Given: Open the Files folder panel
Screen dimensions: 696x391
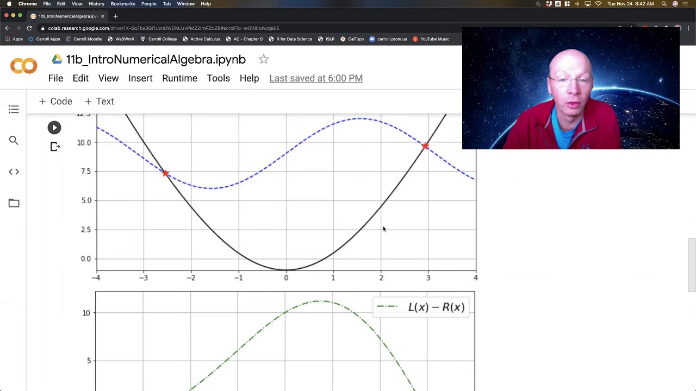Looking at the screenshot, I should point(14,203).
